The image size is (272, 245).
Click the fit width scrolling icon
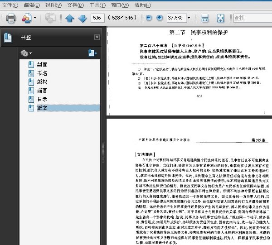coord(205,18)
